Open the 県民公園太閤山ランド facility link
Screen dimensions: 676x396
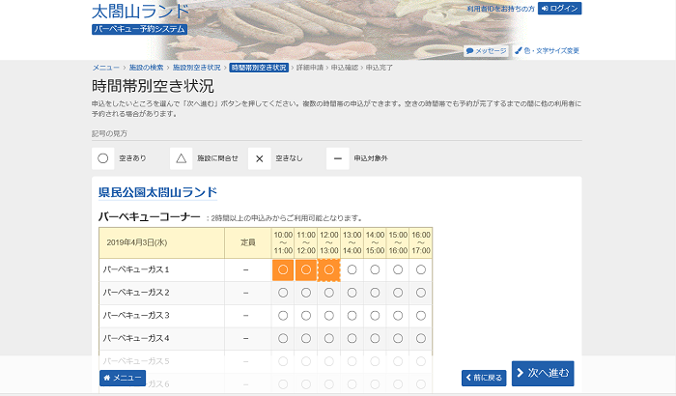(157, 192)
